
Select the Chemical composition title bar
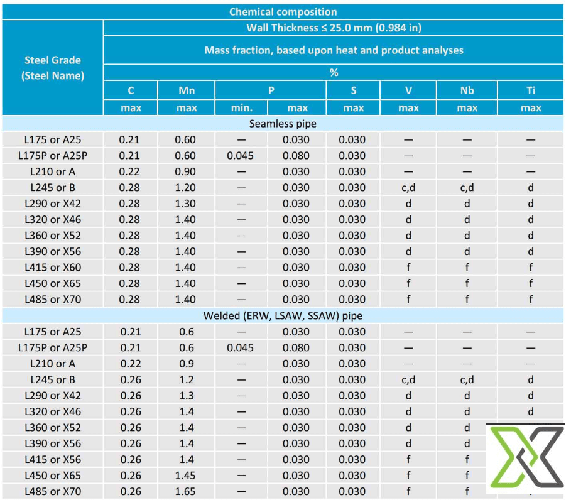pos(284,11)
